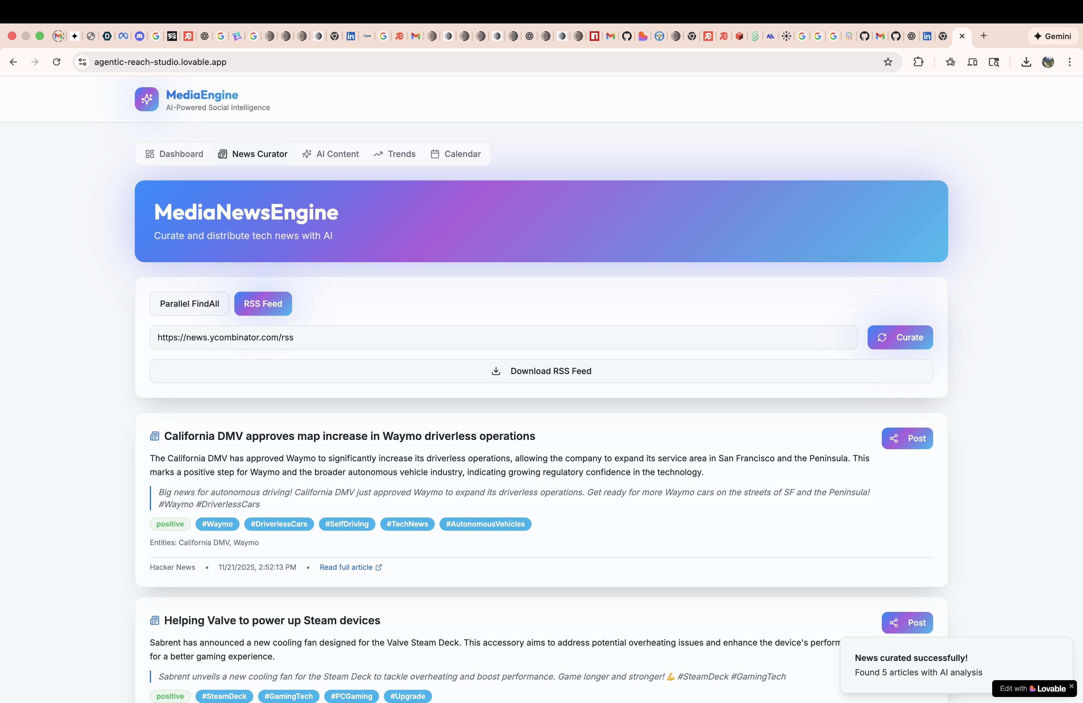1083x703 pixels.
Task: Bookmark this page with the star icon
Action: coord(888,62)
